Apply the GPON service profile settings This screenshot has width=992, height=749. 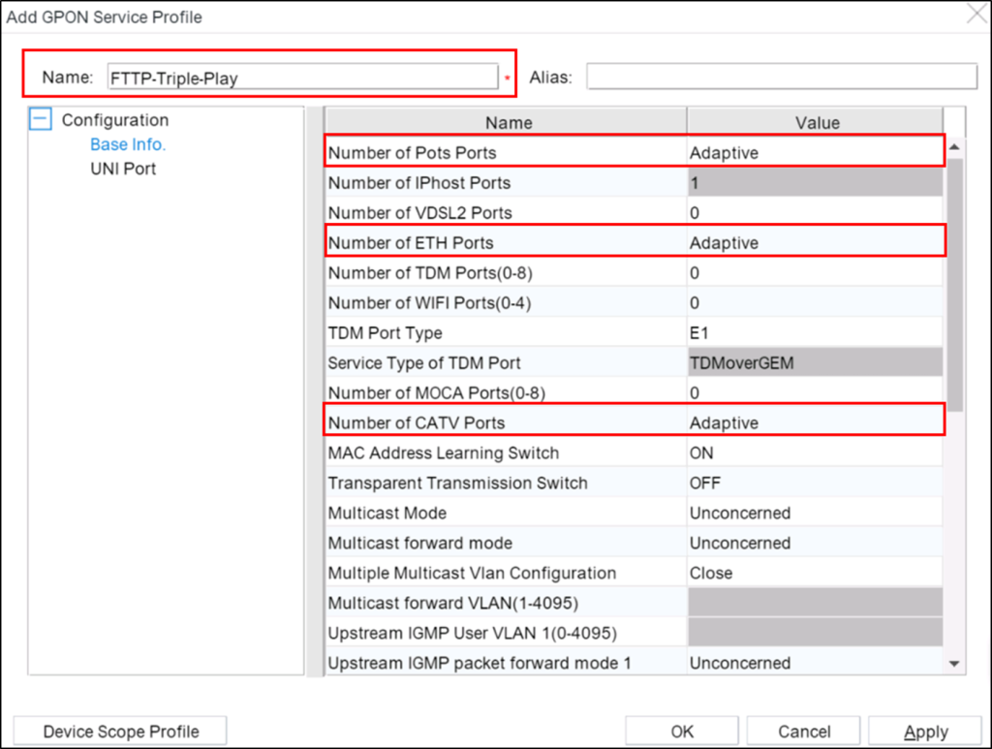pos(924,731)
